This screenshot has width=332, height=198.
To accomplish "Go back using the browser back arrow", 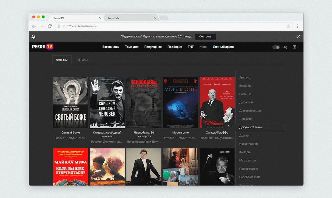I will [x=34, y=26].
